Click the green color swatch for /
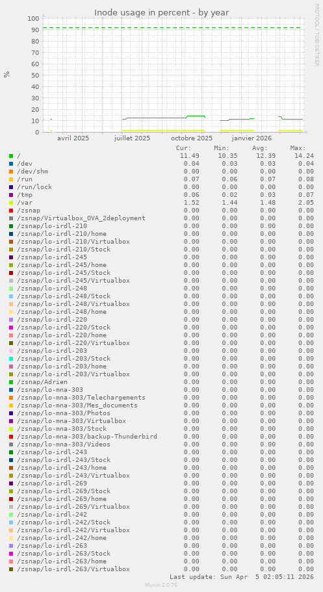Viewport: 323px width, 592px height. point(11,156)
